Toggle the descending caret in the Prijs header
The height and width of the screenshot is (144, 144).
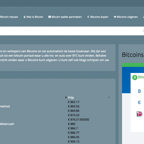(x=109, y=98)
